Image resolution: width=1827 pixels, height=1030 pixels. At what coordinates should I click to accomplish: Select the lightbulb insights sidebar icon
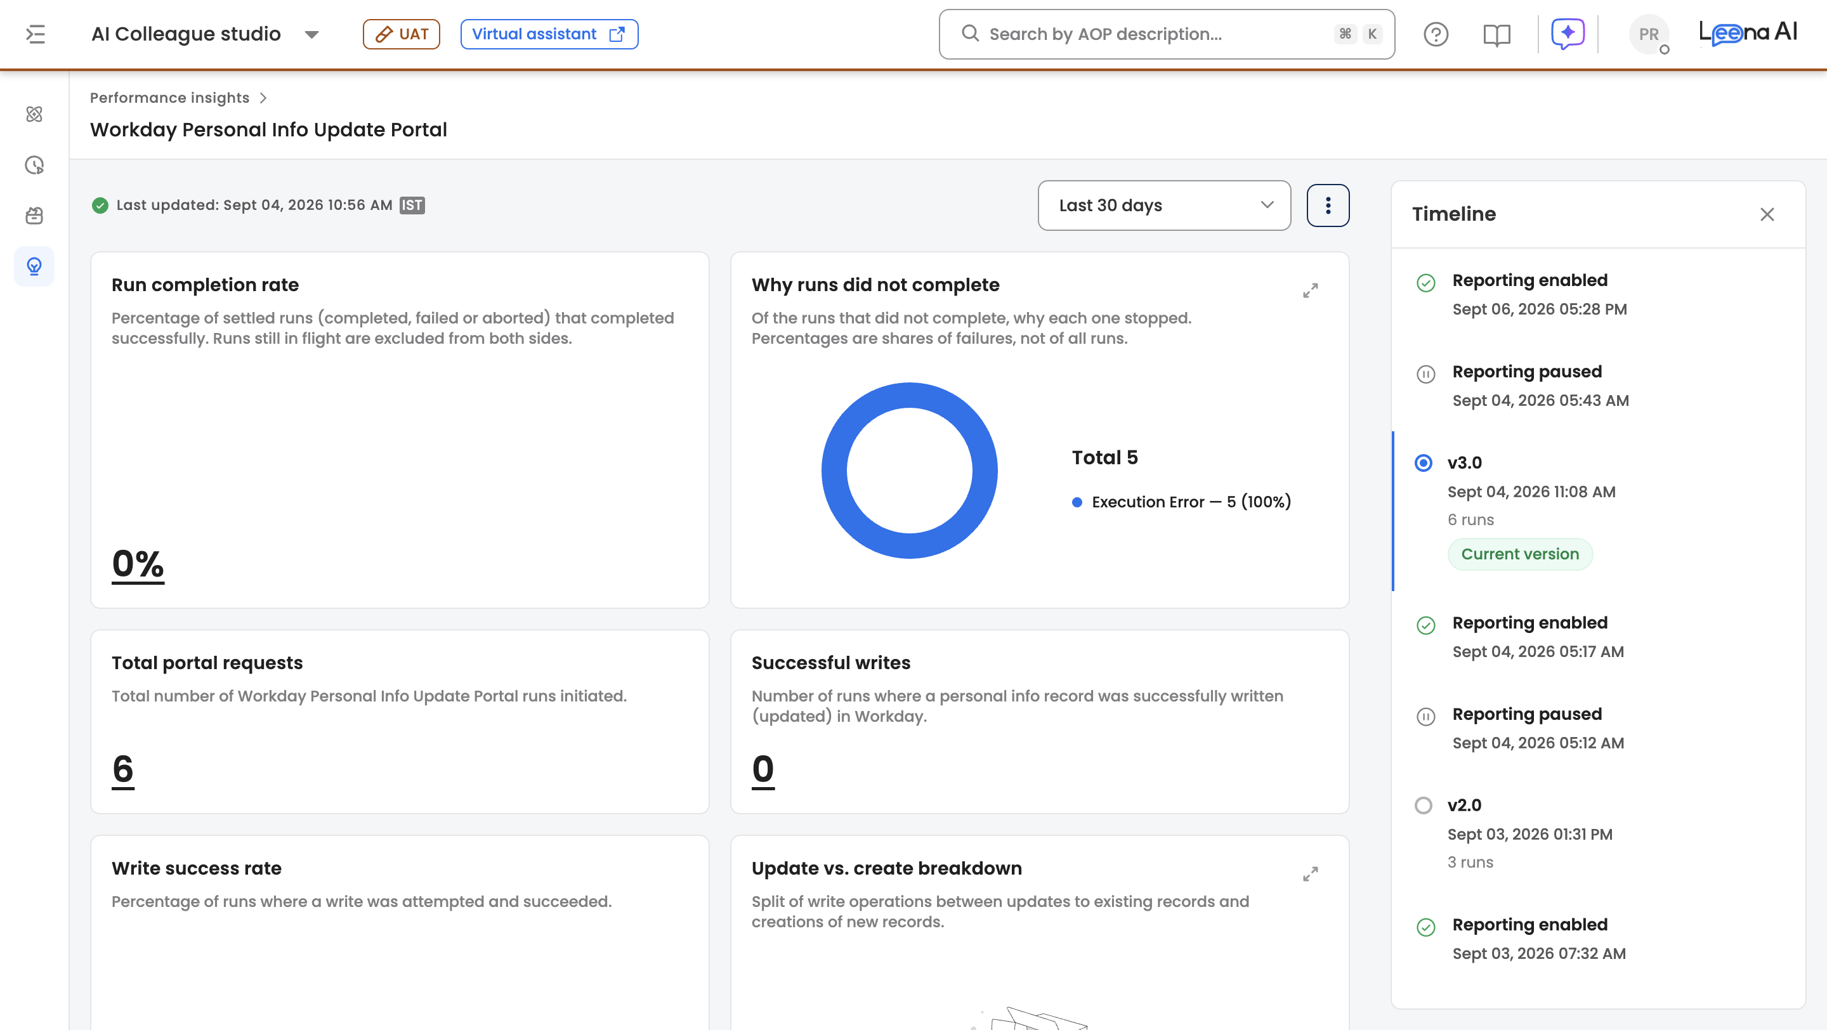34,266
